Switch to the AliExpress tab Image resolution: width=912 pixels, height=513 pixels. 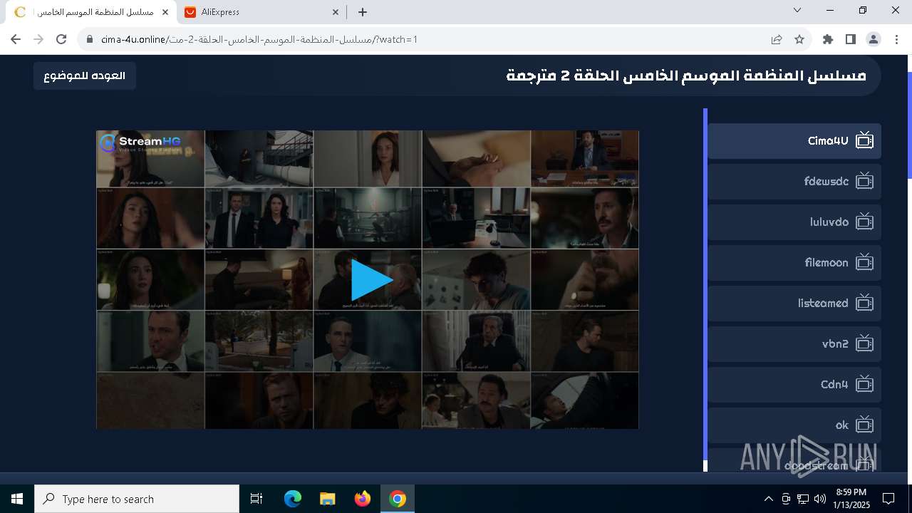point(261,11)
